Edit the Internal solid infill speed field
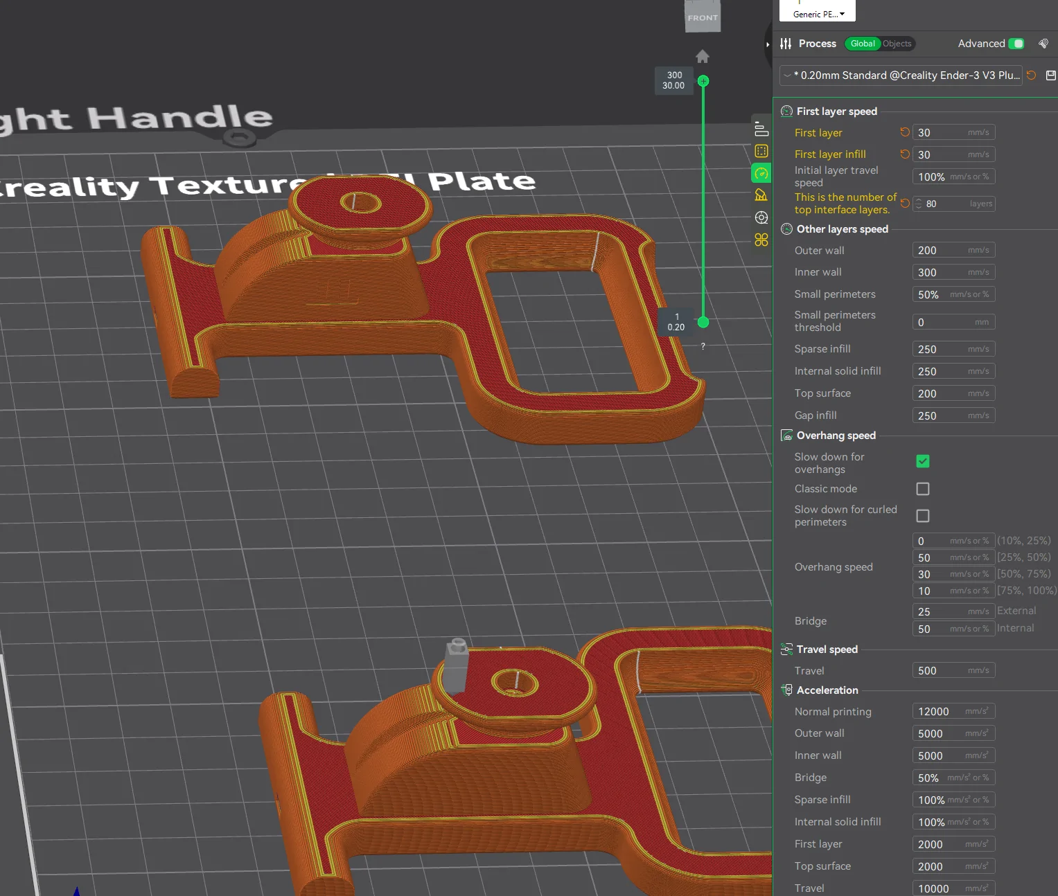The image size is (1058, 896). click(x=953, y=371)
